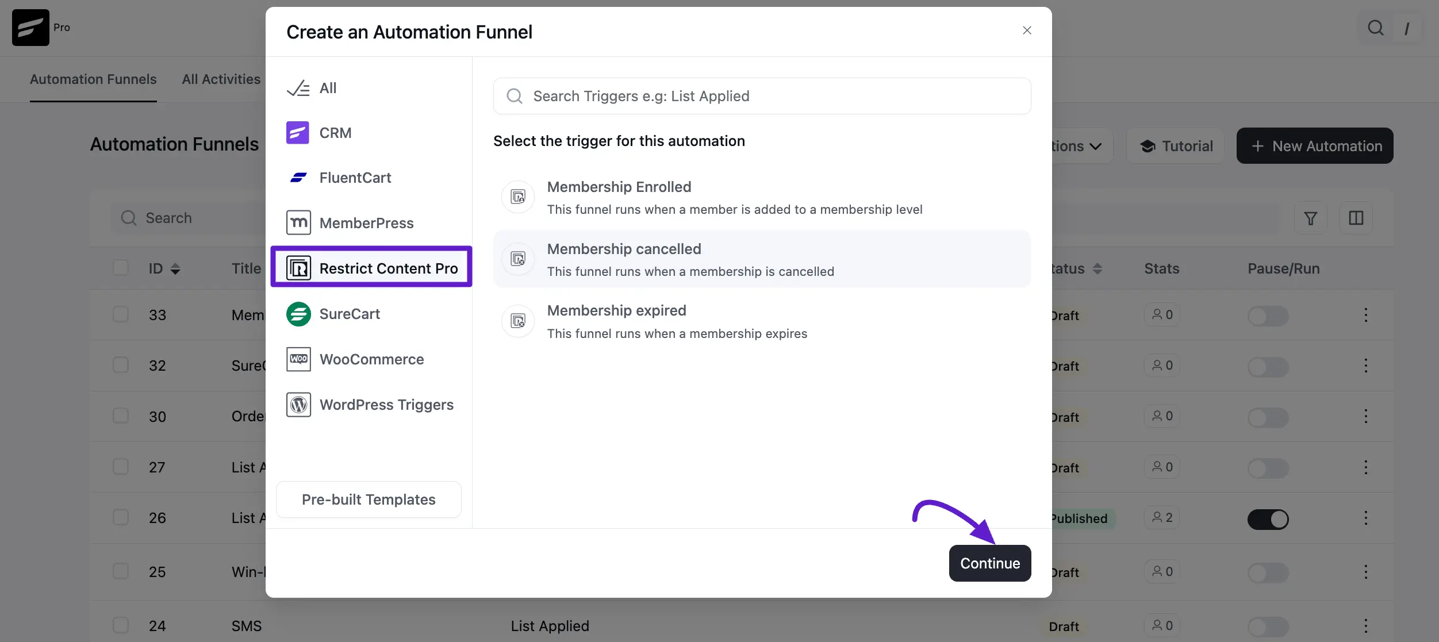This screenshot has width=1439, height=642.
Task: Open the three-dot menu for funnel 25
Action: pos(1365,571)
